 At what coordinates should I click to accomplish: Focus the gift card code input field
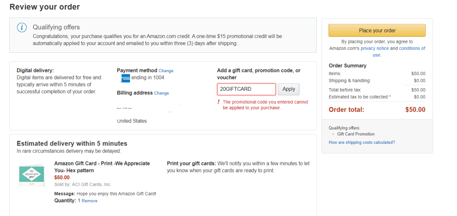[x=246, y=89]
